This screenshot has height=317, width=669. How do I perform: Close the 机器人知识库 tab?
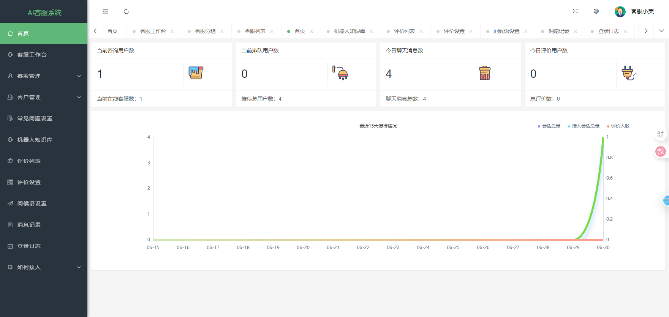372,32
